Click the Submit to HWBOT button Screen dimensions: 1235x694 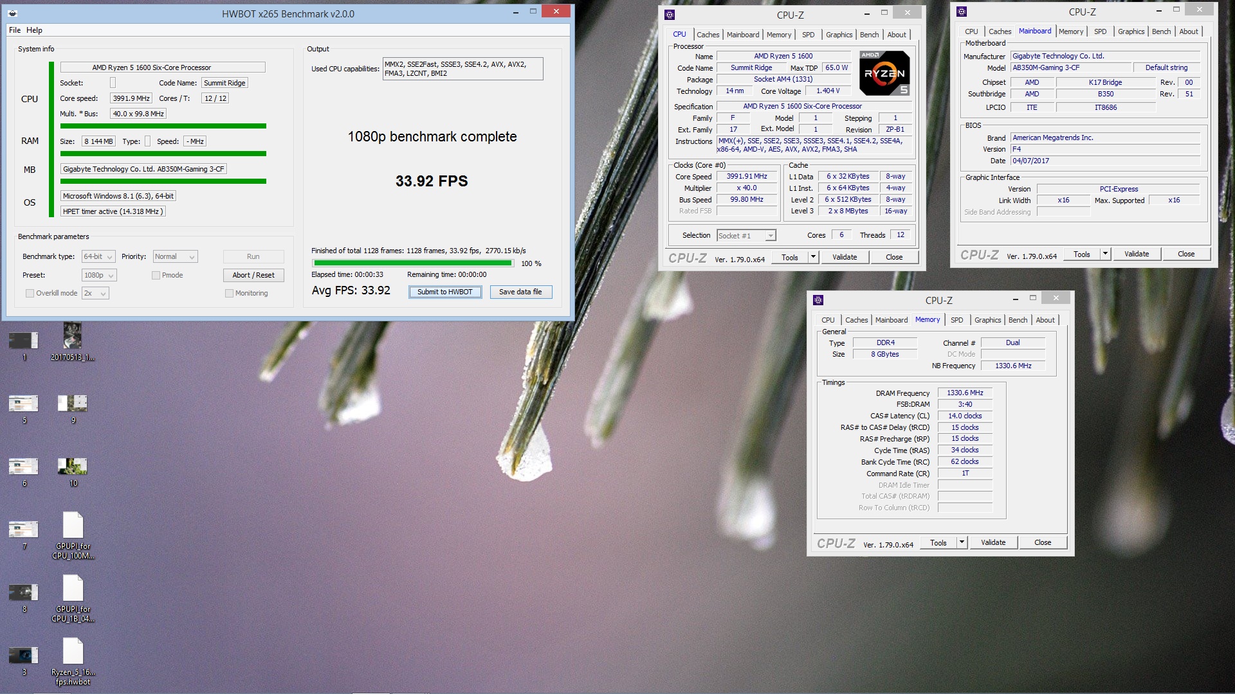pos(445,292)
